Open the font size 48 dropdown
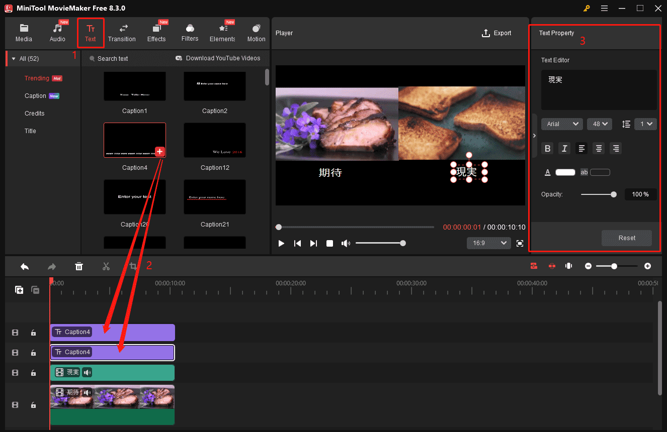667x432 pixels. 599,124
